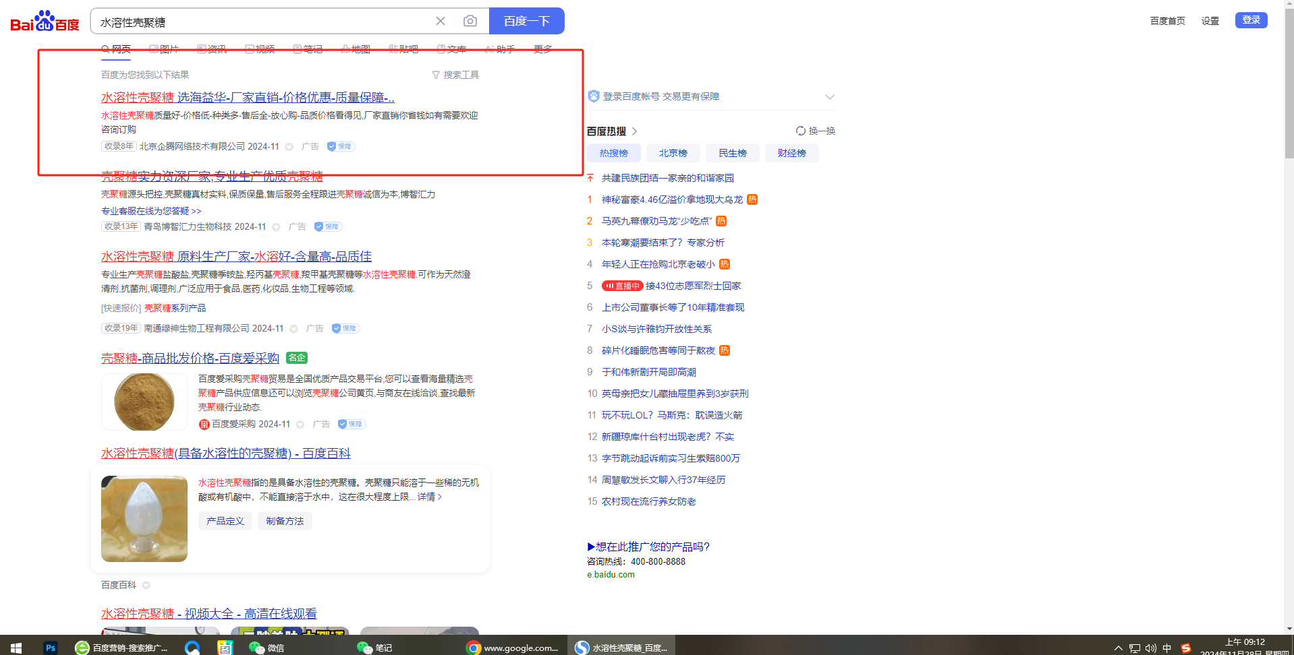Open the 更多 search category menu
Viewport: 1294px width, 655px height.
point(542,49)
